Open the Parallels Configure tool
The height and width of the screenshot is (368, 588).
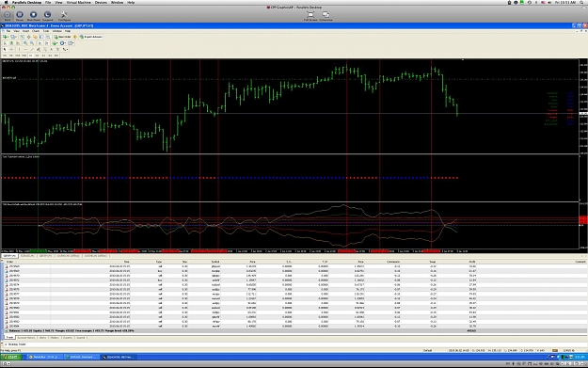(64, 15)
